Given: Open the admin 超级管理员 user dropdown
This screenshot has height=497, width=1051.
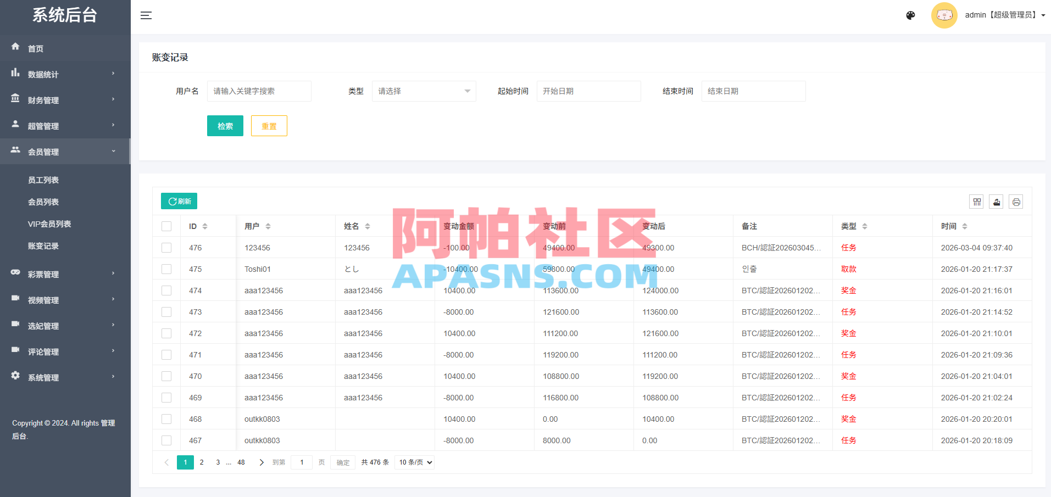Looking at the screenshot, I should pos(1005,15).
